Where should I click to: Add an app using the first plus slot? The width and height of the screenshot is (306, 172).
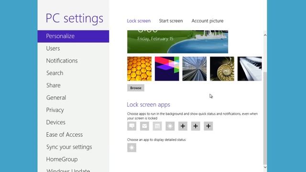coord(183,126)
